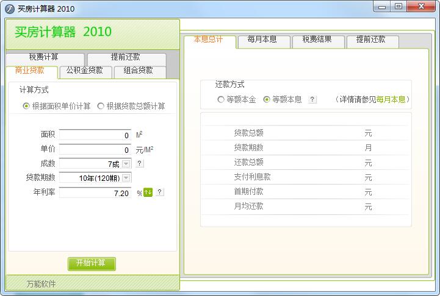Open the 商业贷款 tab
The height and width of the screenshot is (296, 440).
click(32, 72)
